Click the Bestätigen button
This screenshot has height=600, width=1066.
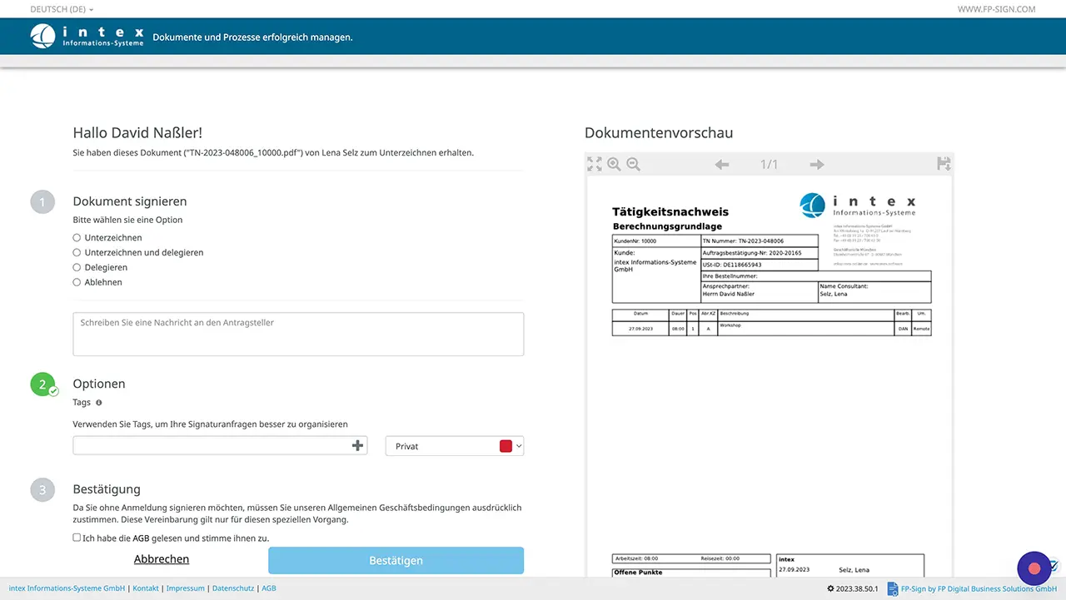(396, 560)
